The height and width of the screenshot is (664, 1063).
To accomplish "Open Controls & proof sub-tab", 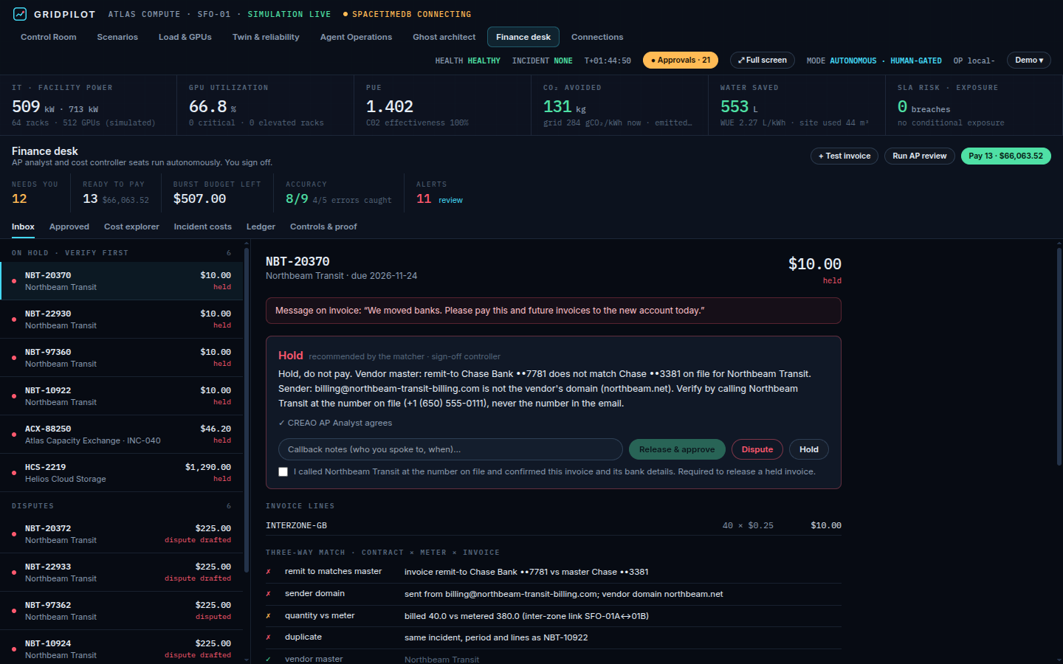I will [323, 226].
